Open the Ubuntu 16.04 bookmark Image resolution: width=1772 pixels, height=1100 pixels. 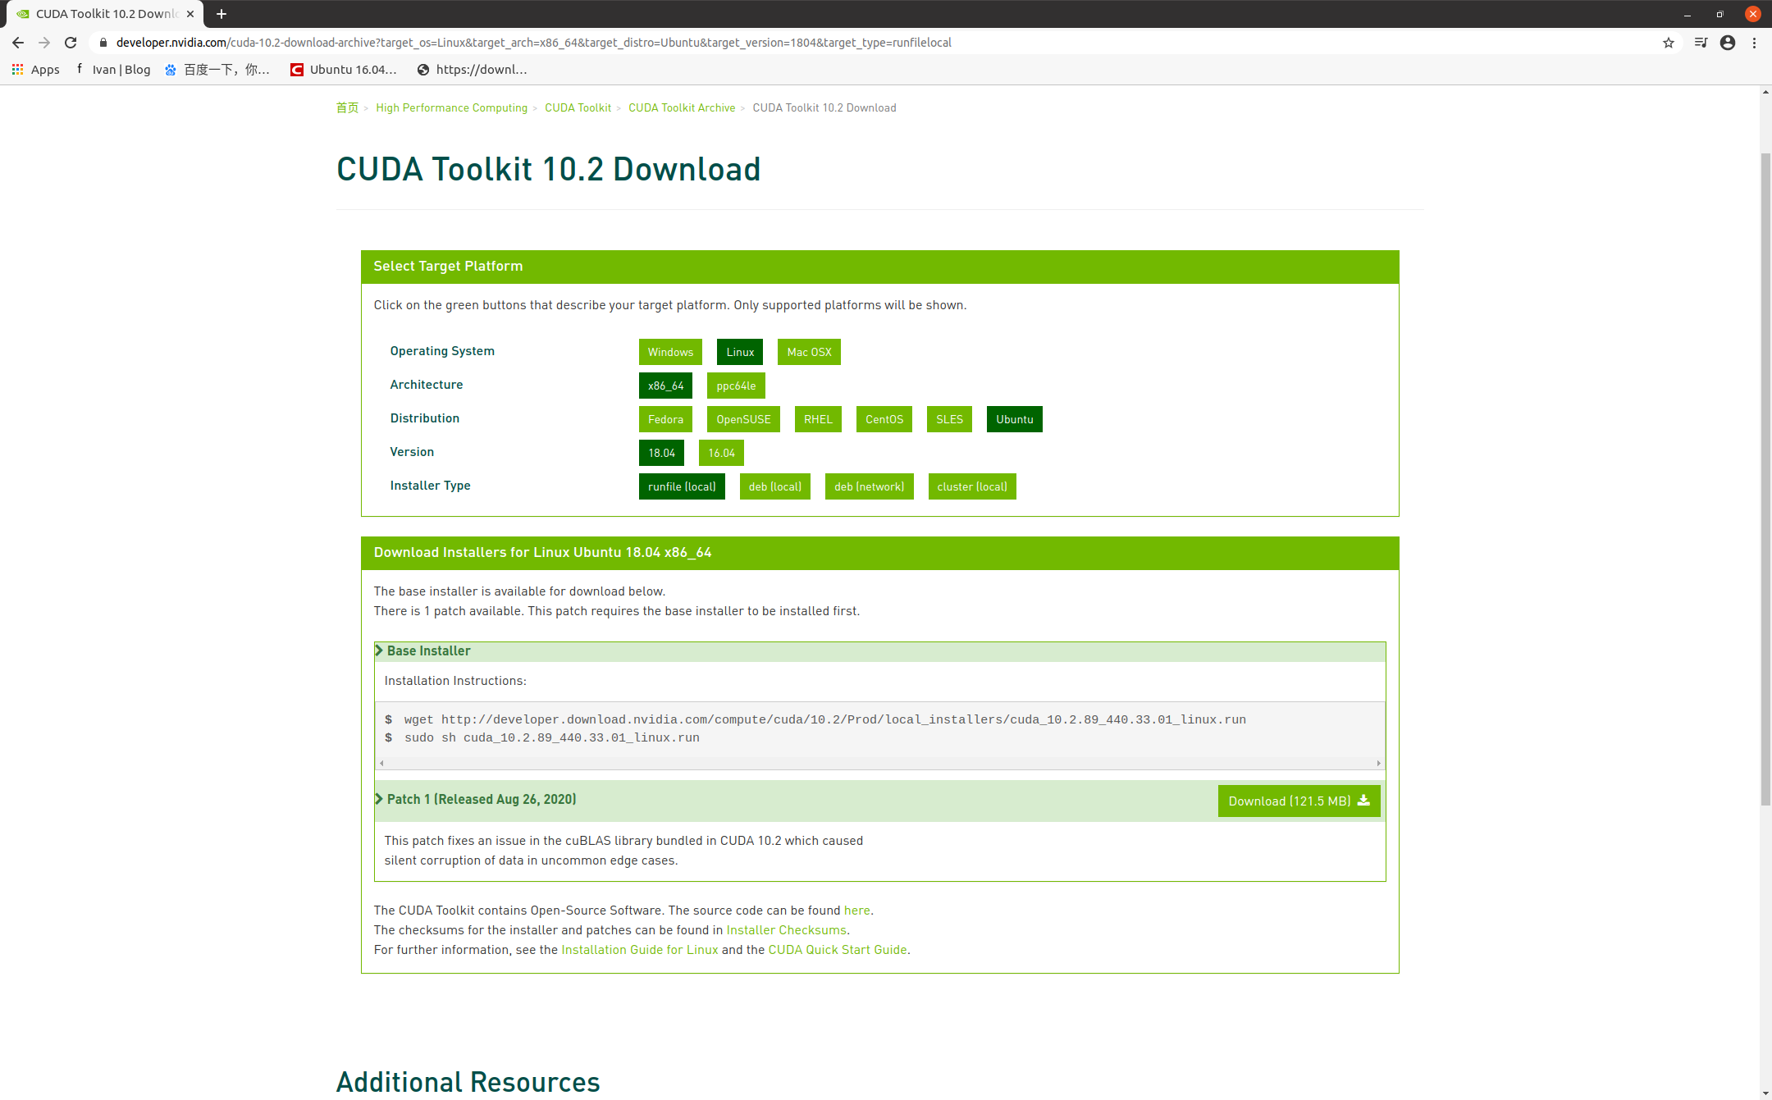[x=343, y=70]
